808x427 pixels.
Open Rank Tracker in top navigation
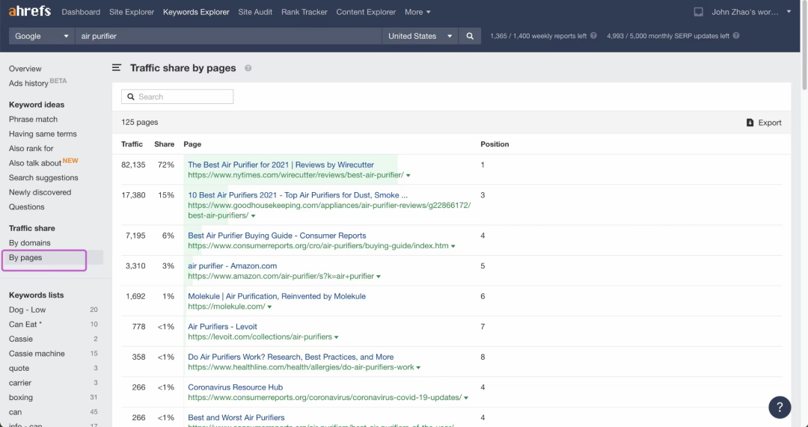[x=304, y=12]
